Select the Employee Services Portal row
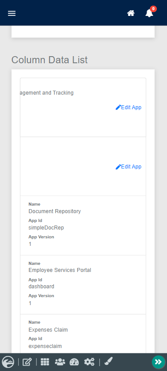This screenshot has height=371, width=167. pyautogui.click(x=83, y=285)
